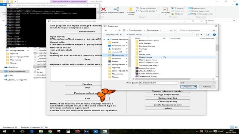Click the Scan button in Video Repair
239x134 pixels.
pyautogui.click(x=87, y=59)
